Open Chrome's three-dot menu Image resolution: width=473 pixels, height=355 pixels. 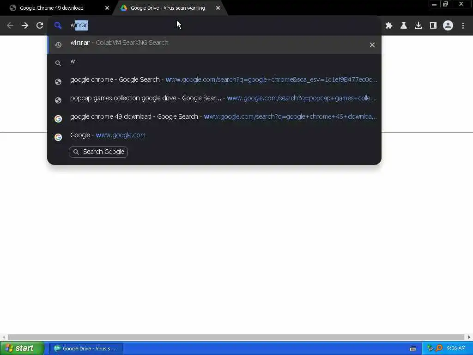[x=463, y=26]
